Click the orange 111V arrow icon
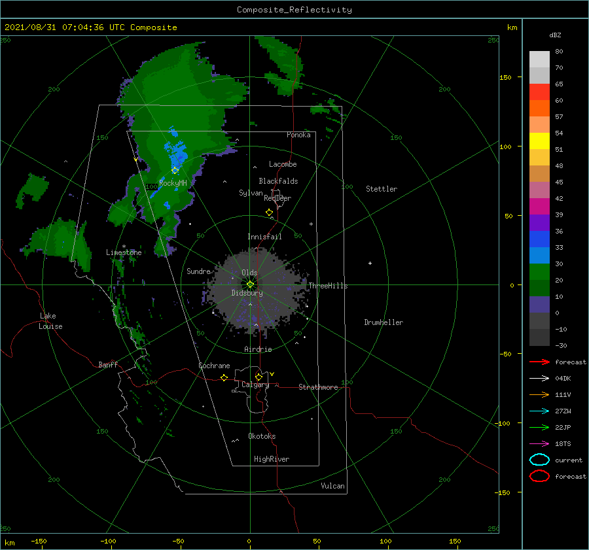The height and width of the screenshot is (550, 589). click(x=539, y=394)
